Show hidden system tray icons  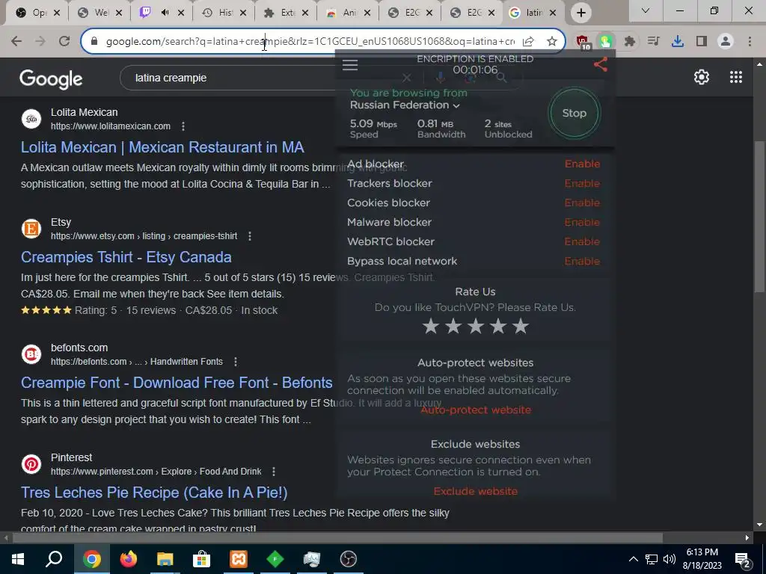pos(633,559)
